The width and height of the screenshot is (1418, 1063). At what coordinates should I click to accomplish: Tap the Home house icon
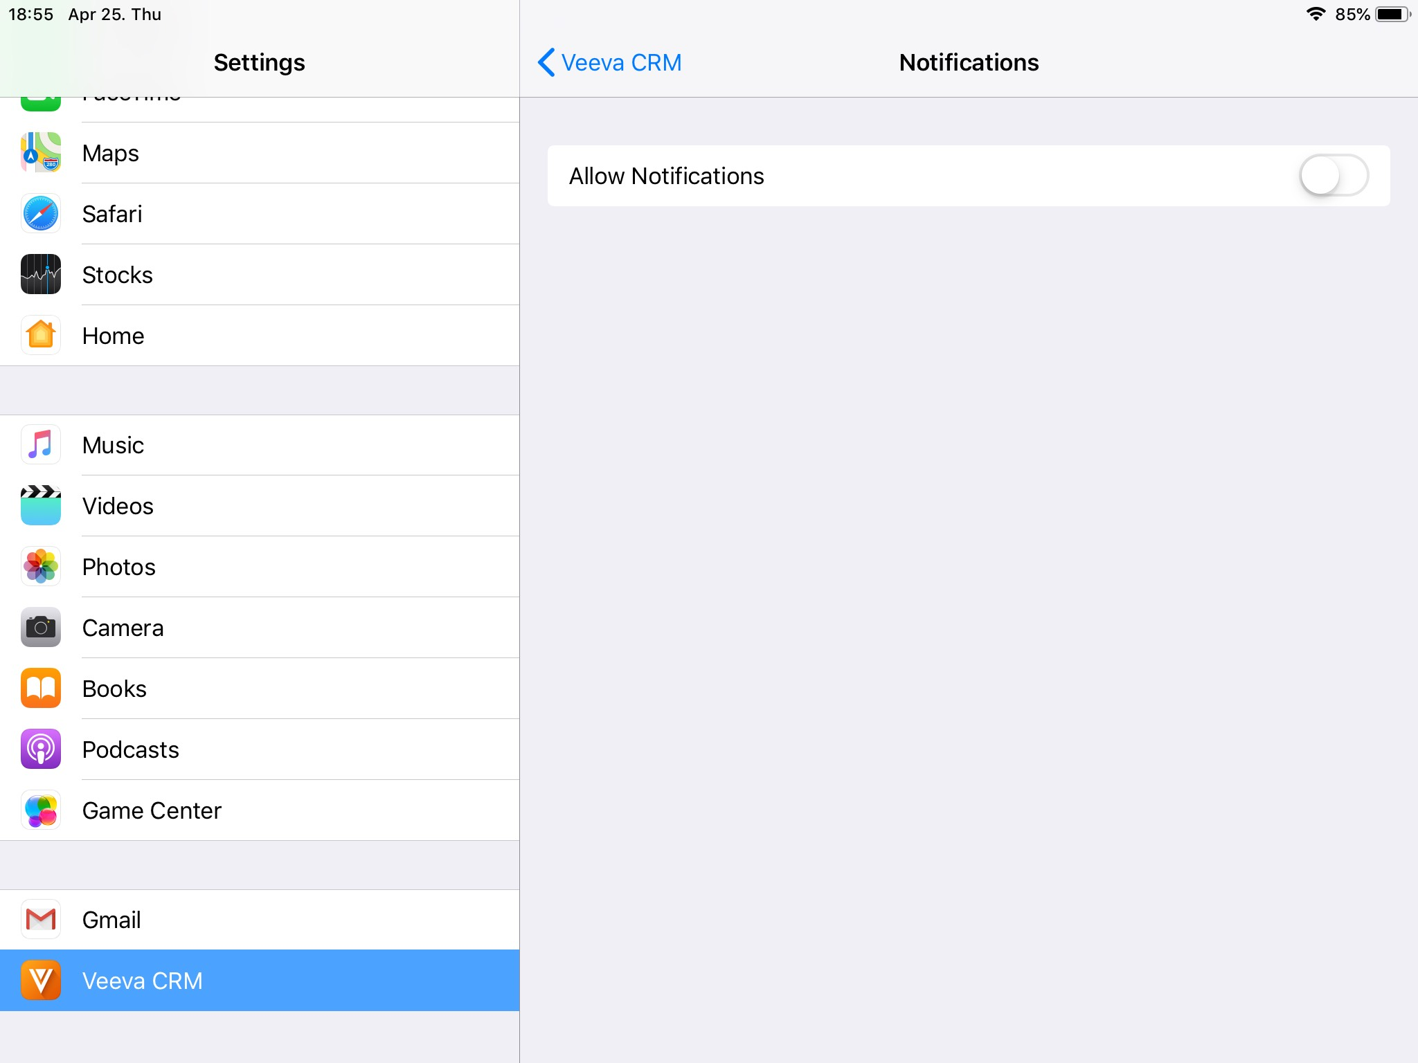tap(41, 336)
